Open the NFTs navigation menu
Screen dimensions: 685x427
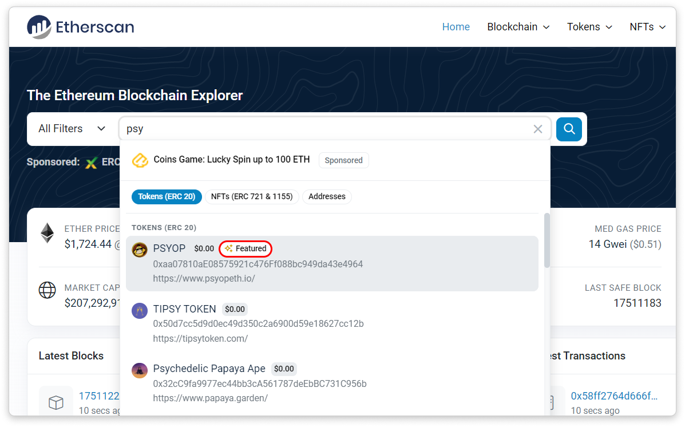click(x=647, y=27)
